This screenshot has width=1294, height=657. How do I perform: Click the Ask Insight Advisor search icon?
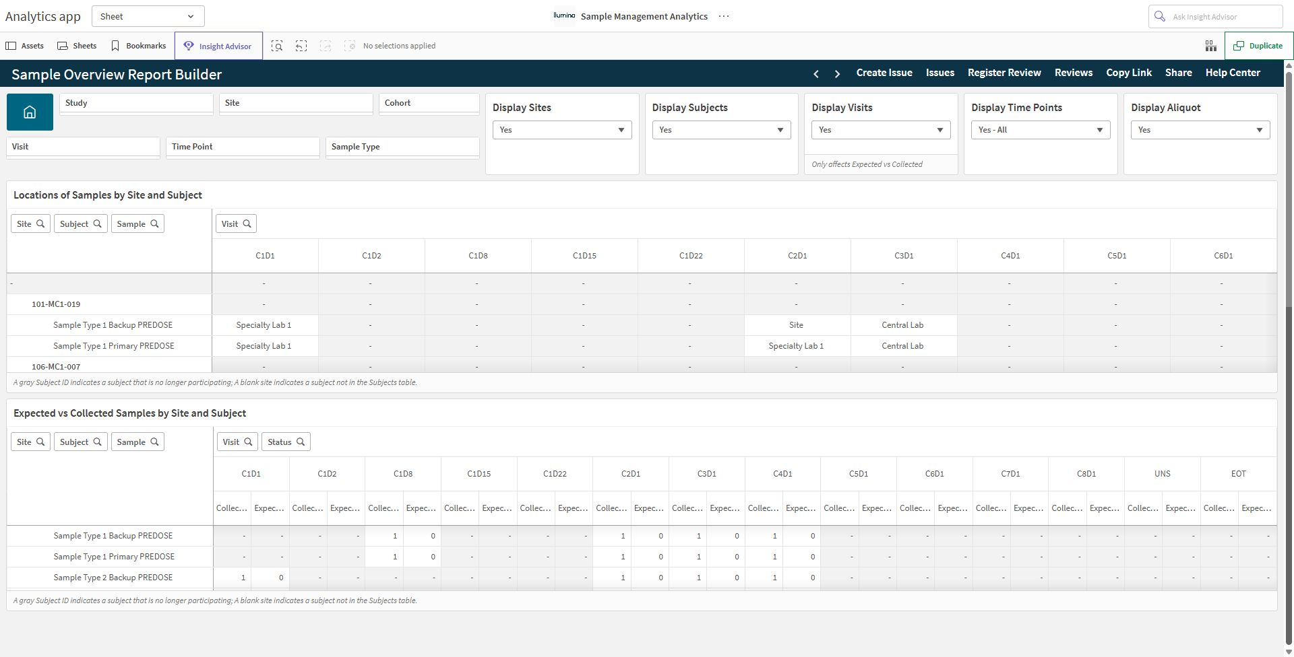pyautogui.click(x=1160, y=16)
